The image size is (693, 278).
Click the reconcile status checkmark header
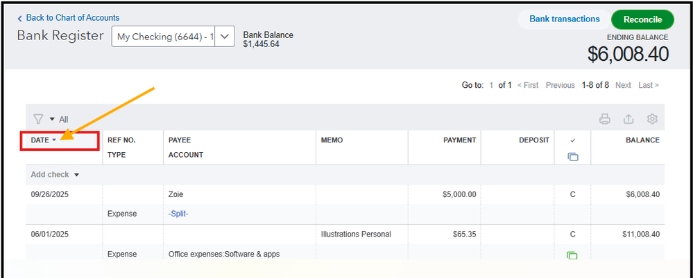tap(572, 140)
